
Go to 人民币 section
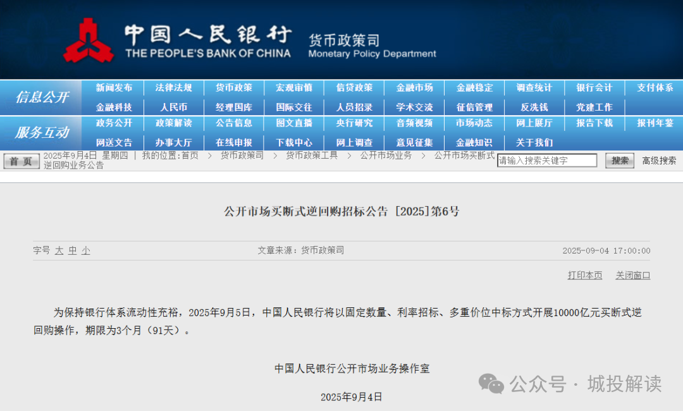pos(174,107)
